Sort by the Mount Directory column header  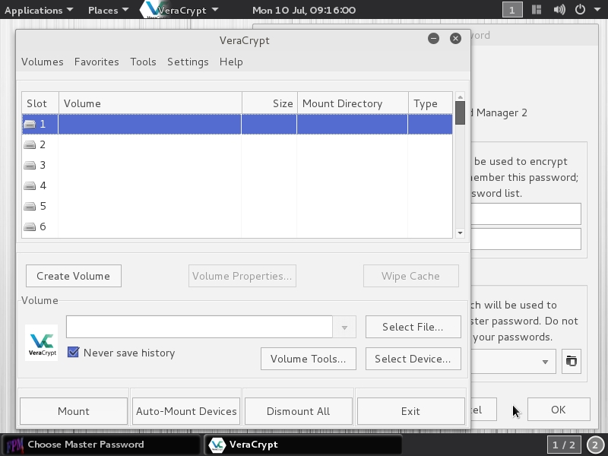point(353,103)
